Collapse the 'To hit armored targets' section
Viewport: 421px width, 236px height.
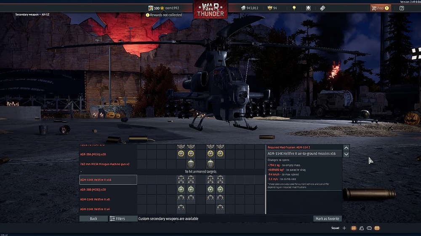81,171
